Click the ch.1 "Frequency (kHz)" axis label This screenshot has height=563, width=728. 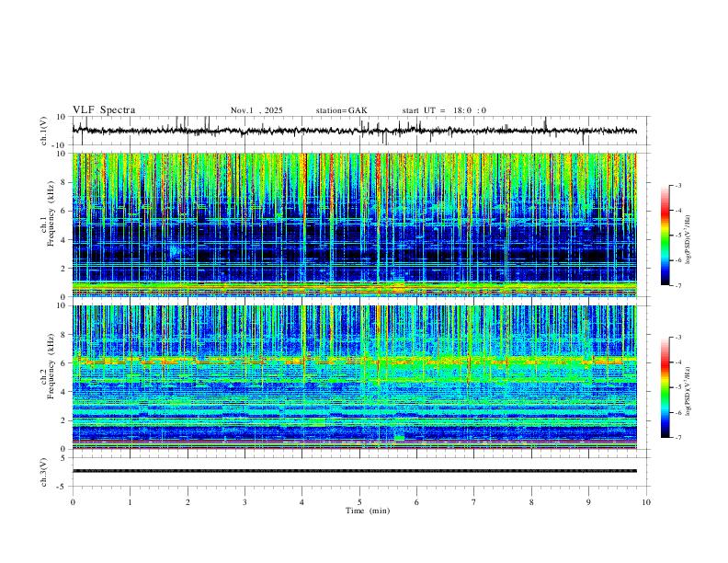click(x=51, y=214)
